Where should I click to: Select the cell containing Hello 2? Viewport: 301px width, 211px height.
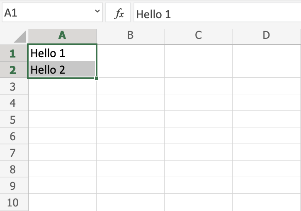pyautogui.click(x=62, y=70)
